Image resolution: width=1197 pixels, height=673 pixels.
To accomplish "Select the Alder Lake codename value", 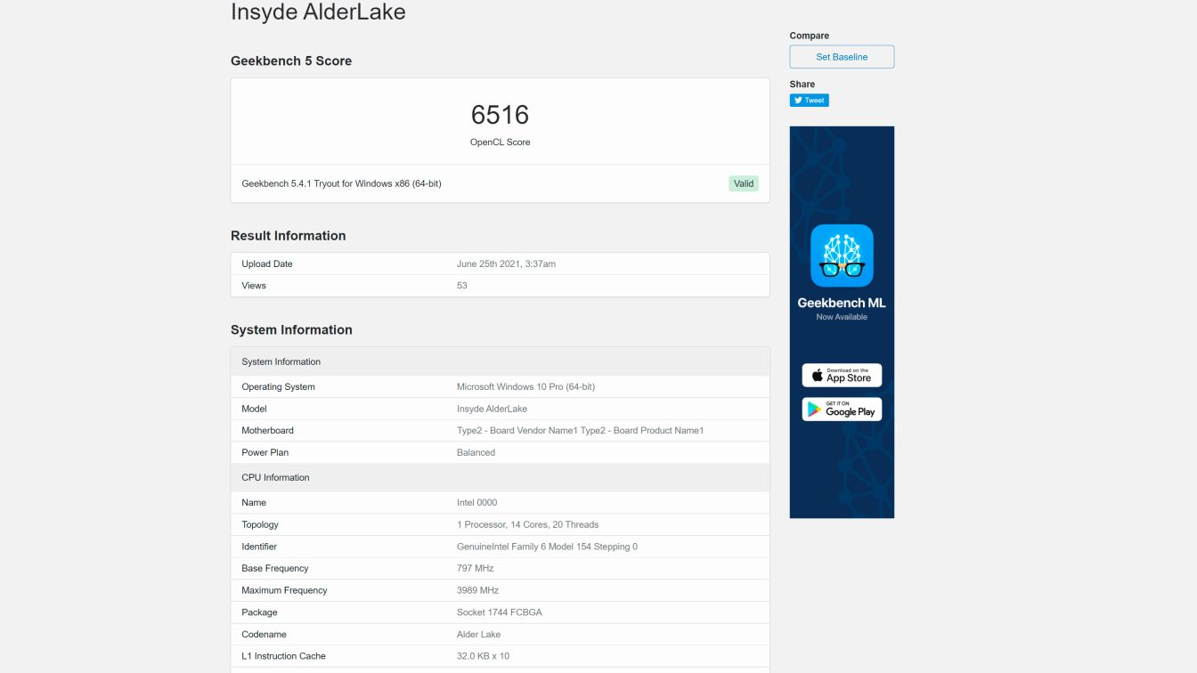I will coord(478,635).
